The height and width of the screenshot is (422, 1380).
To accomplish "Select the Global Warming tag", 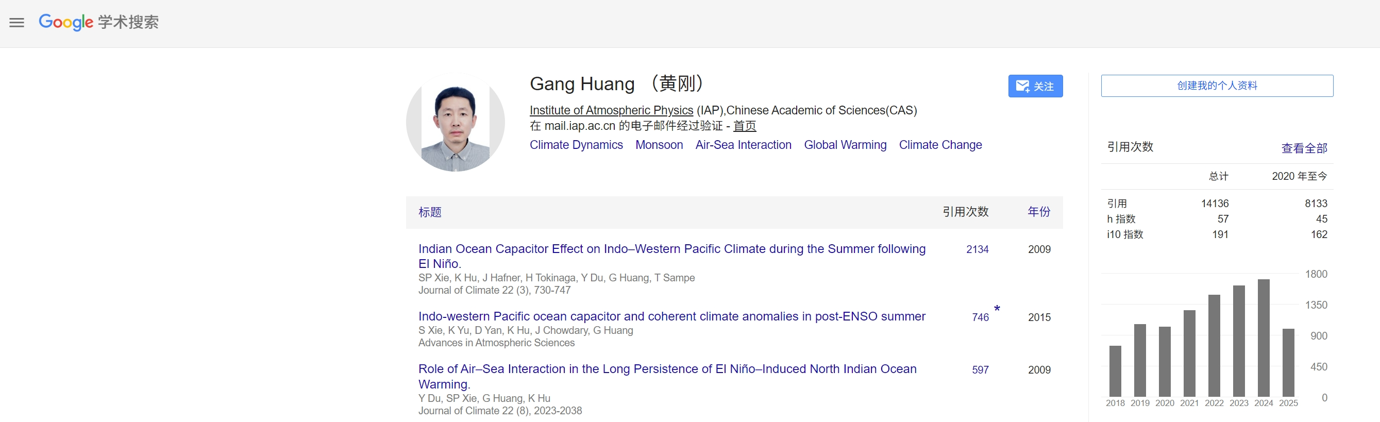I will click(x=845, y=145).
